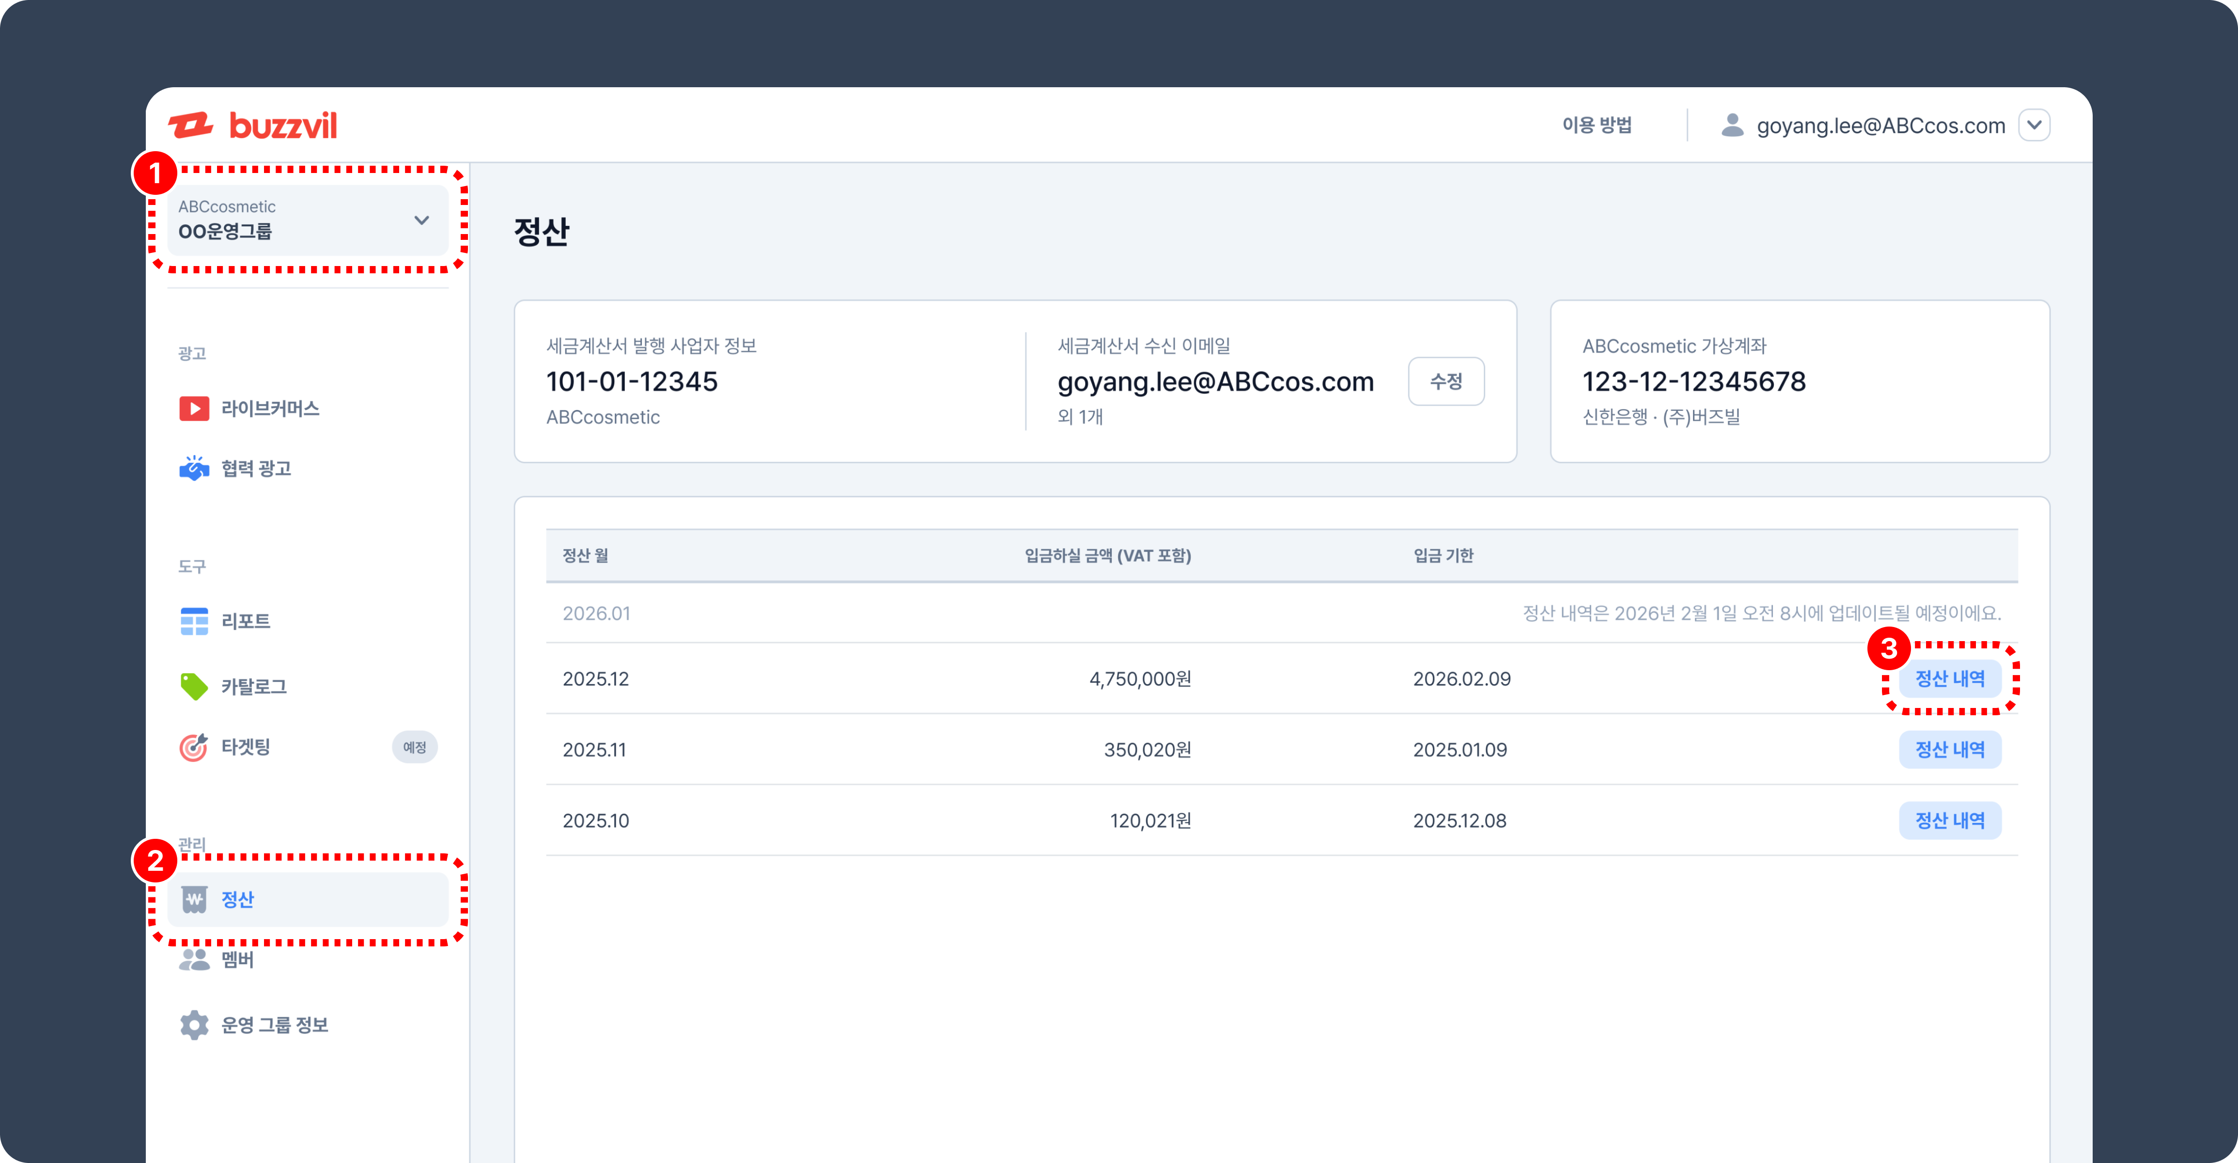The image size is (2238, 1163).
Task: Open the 리포트 table icon
Action: [194, 622]
